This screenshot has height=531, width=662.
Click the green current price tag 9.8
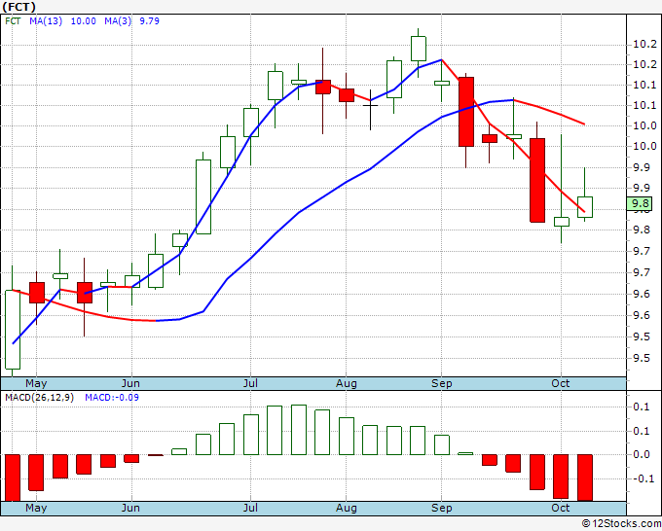(640, 203)
